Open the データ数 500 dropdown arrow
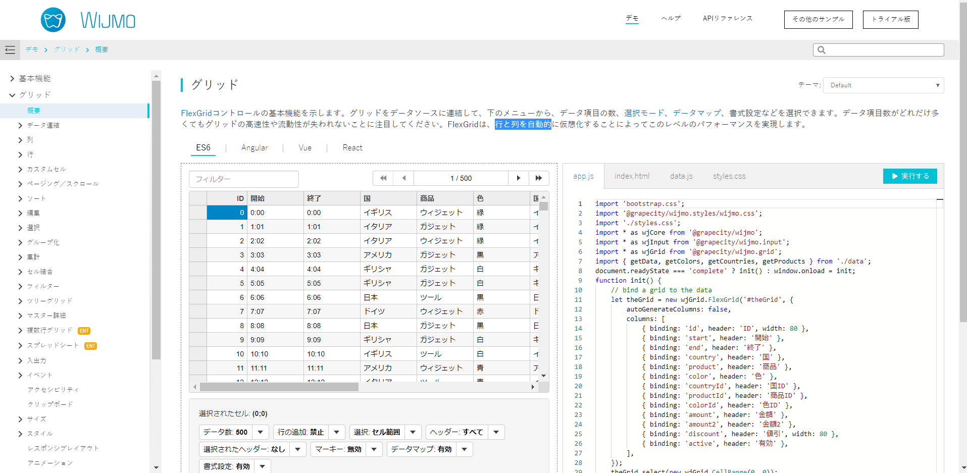The image size is (967, 473). click(260, 432)
